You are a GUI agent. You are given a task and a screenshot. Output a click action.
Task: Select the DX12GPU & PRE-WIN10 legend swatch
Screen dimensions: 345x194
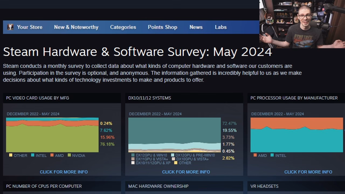click(172, 155)
